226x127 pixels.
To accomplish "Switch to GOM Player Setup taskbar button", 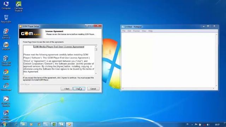I will [x=69, y=125].
